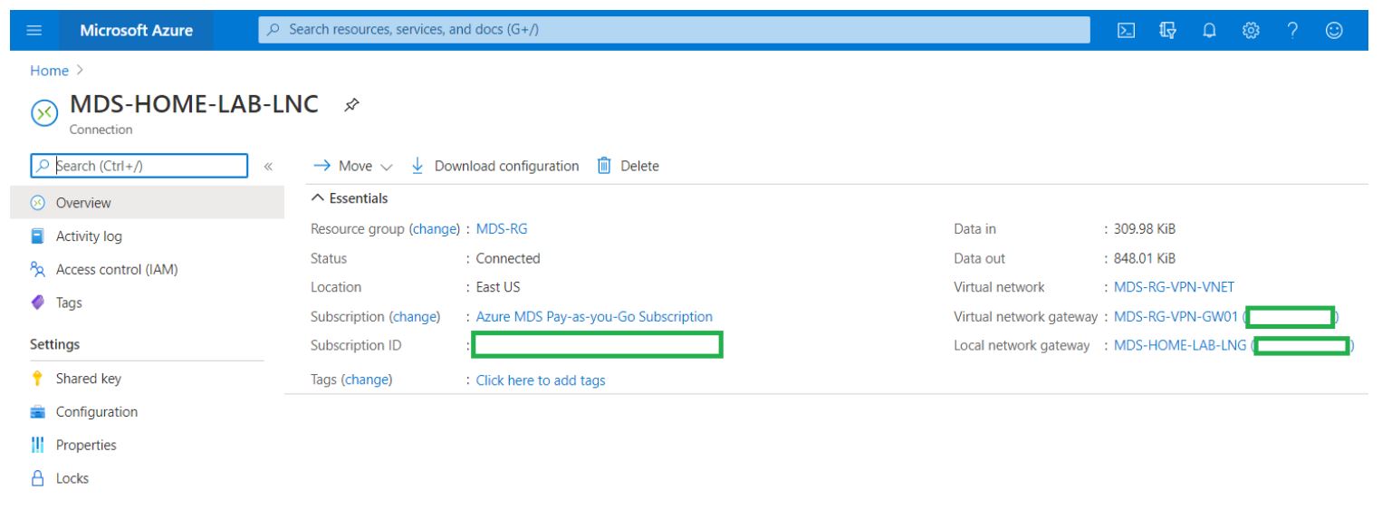This screenshot has width=1382, height=519.
Task: Click the Overview menu icon
Action: point(37,203)
